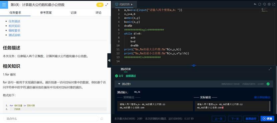The width and height of the screenshot is (277, 123).
Task: Jump to the 任务描述 section link
Action: pyautogui.click(x=14, y=22)
